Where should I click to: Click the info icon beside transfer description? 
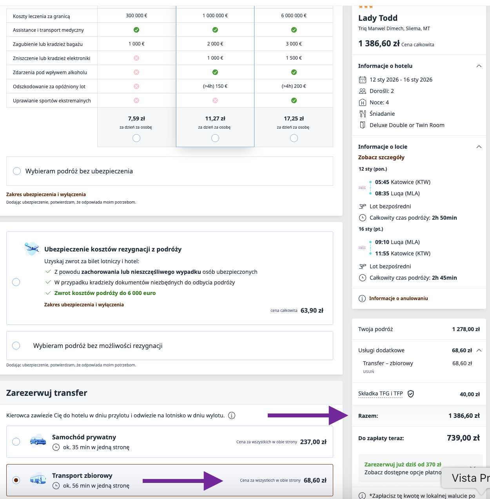(x=232, y=415)
